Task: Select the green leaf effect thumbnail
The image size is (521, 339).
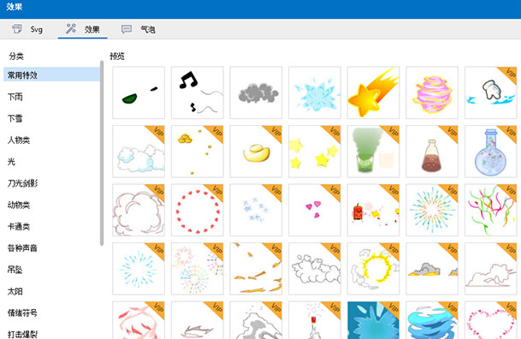Action: point(139,92)
